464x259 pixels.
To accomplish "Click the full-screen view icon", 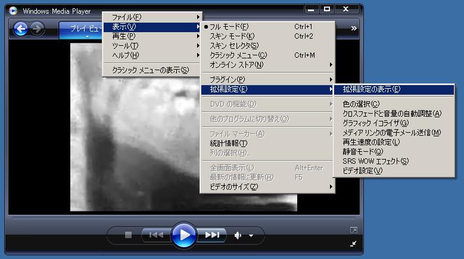I will [354, 230].
